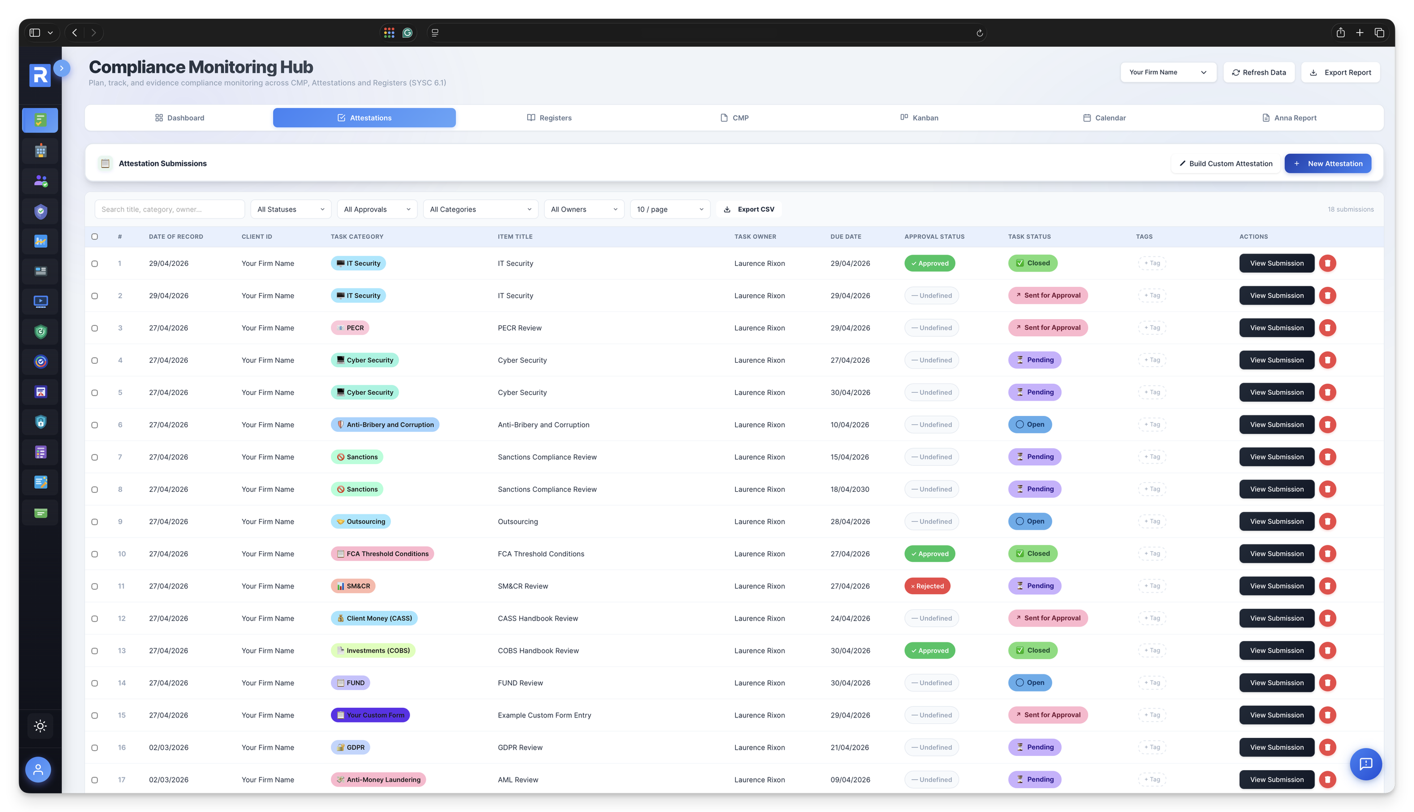This screenshot has width=1414, height=812.
Task: Open the All Statuses filter dropdown
Action: [x=291, y=209]
